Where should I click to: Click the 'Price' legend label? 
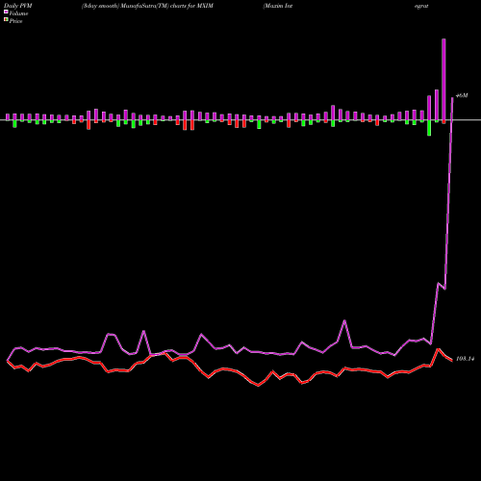15,21
